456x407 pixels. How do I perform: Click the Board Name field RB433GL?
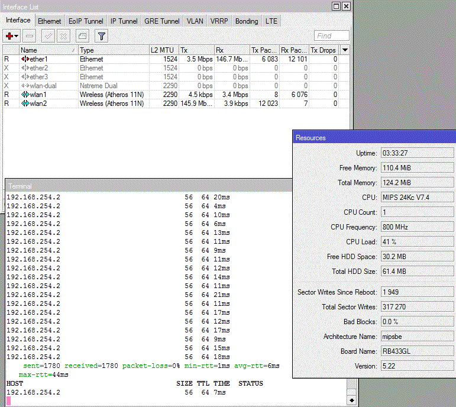coord(417,351)
